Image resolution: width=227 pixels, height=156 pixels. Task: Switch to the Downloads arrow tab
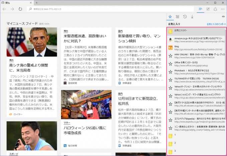click(x=192, y=17)
